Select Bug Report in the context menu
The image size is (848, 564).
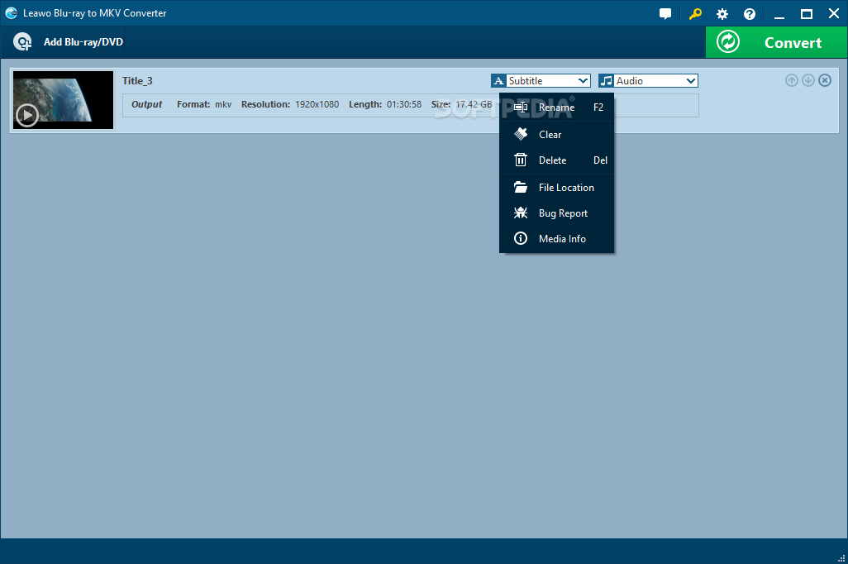click(556, 213)
